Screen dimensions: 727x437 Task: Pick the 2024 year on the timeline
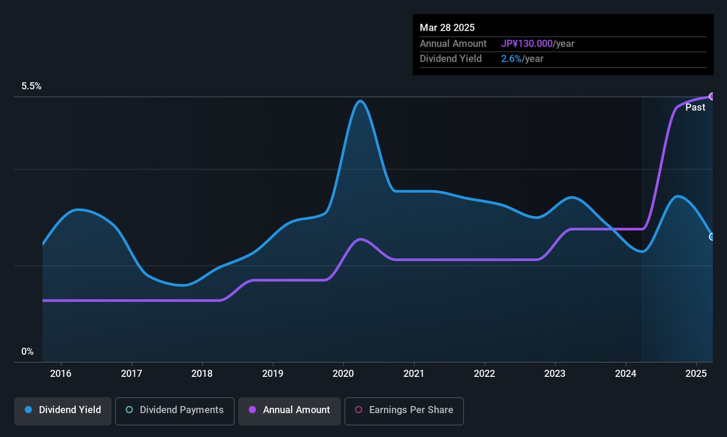pos(626,373)
